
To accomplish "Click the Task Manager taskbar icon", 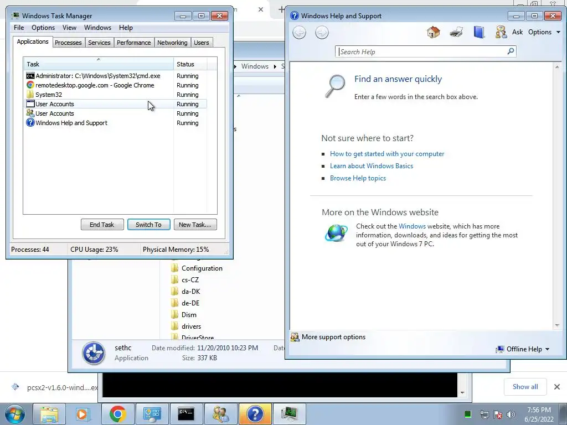I will tap(289, 414).
